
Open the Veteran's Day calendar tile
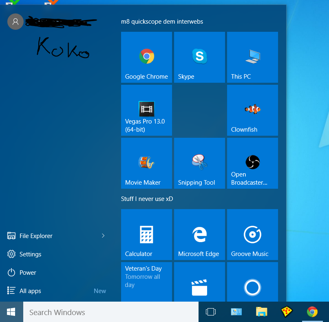click(146, 282)
